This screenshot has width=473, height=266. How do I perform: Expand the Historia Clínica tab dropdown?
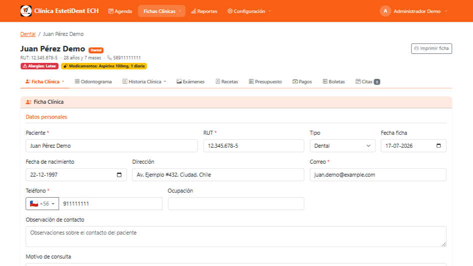pos(144,82)
